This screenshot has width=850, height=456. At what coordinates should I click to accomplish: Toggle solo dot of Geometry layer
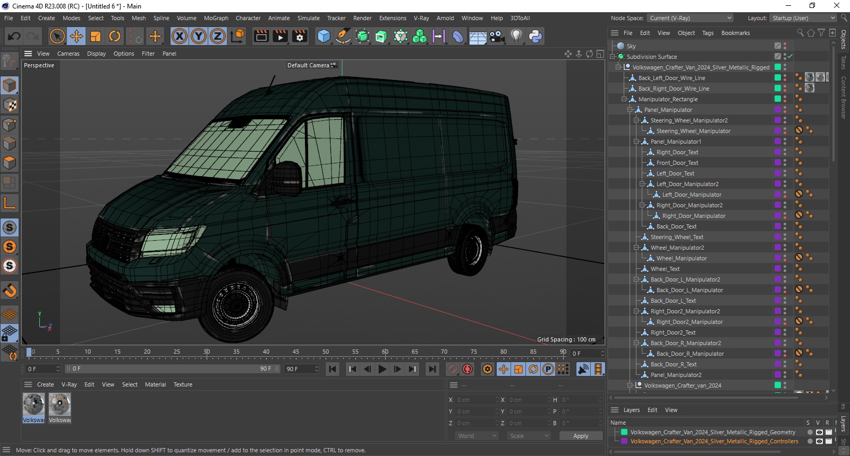810,432
